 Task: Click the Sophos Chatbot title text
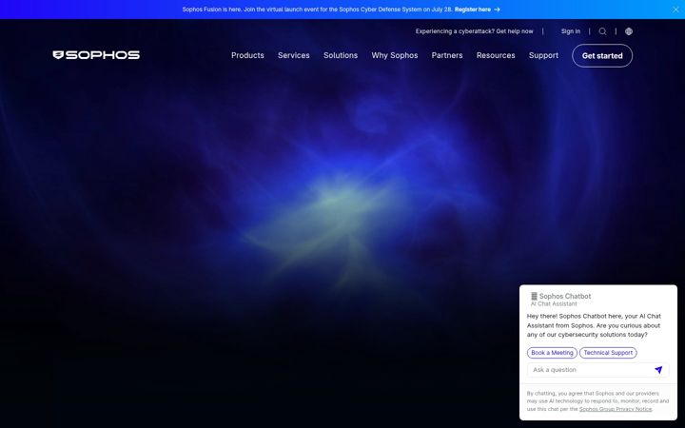[565, 296]
